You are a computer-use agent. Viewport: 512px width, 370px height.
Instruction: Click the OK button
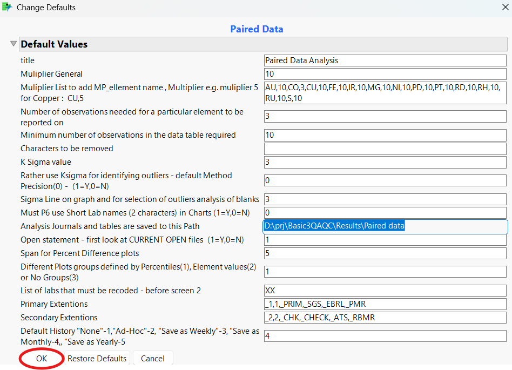tap(41, 358)
